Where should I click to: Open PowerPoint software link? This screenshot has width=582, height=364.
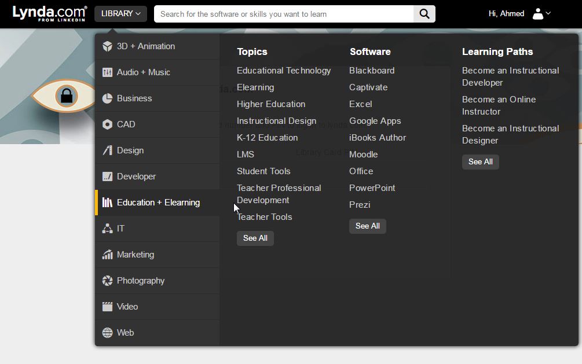[x=372, y=187]
